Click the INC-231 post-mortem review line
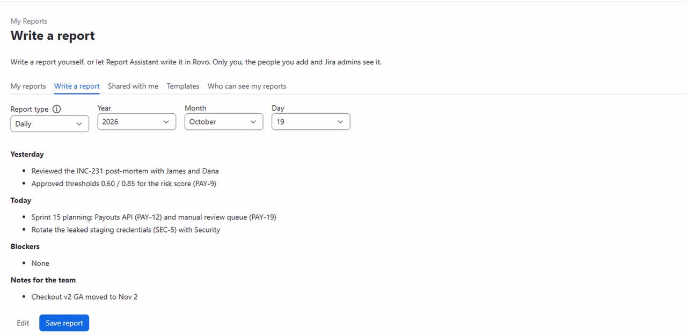 coord(125,171)
